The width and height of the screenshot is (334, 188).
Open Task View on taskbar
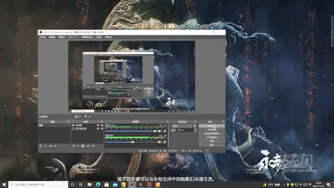pyautogui.click(x=81, y=185)
